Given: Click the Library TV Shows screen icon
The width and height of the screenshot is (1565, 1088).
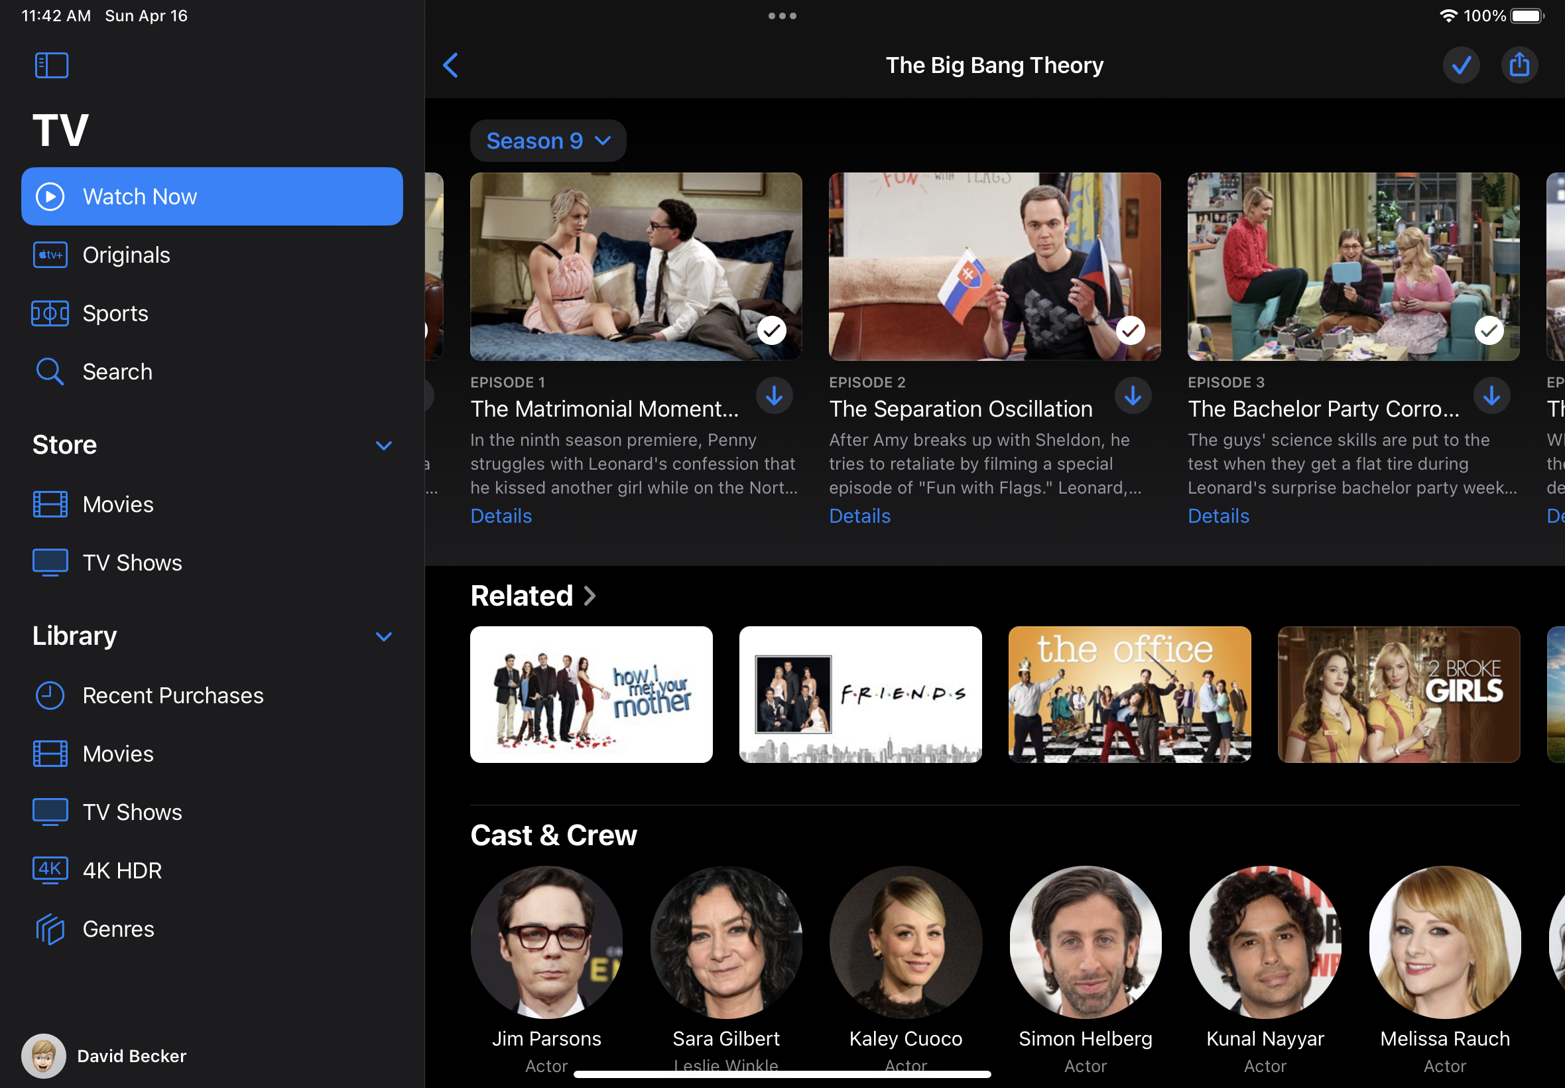Looking at the screenshot, I should tap(50, 813).
